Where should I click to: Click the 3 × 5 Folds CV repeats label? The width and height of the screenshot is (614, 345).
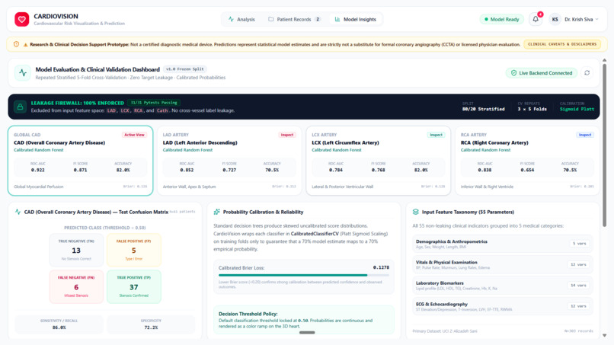tap(532, 109)
